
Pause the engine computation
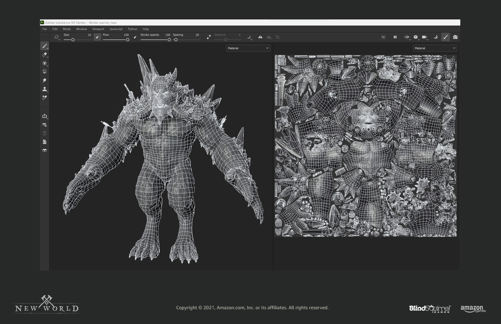395,37
